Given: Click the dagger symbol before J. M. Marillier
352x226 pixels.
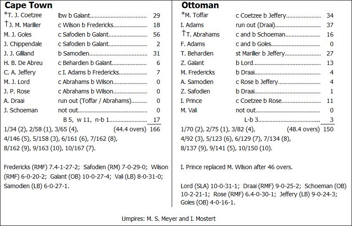Looking at the screenshot, I should click(x=6, y=24).
